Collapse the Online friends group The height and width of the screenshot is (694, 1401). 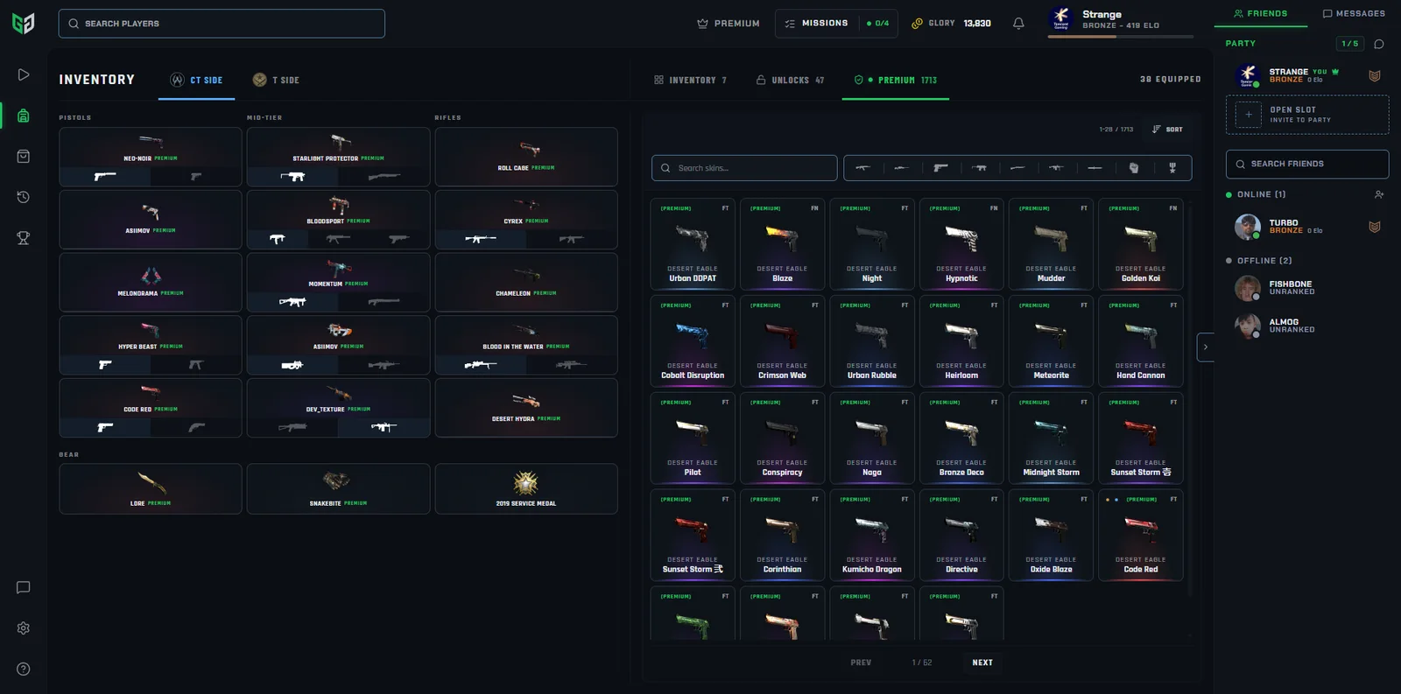(1256, 194)
